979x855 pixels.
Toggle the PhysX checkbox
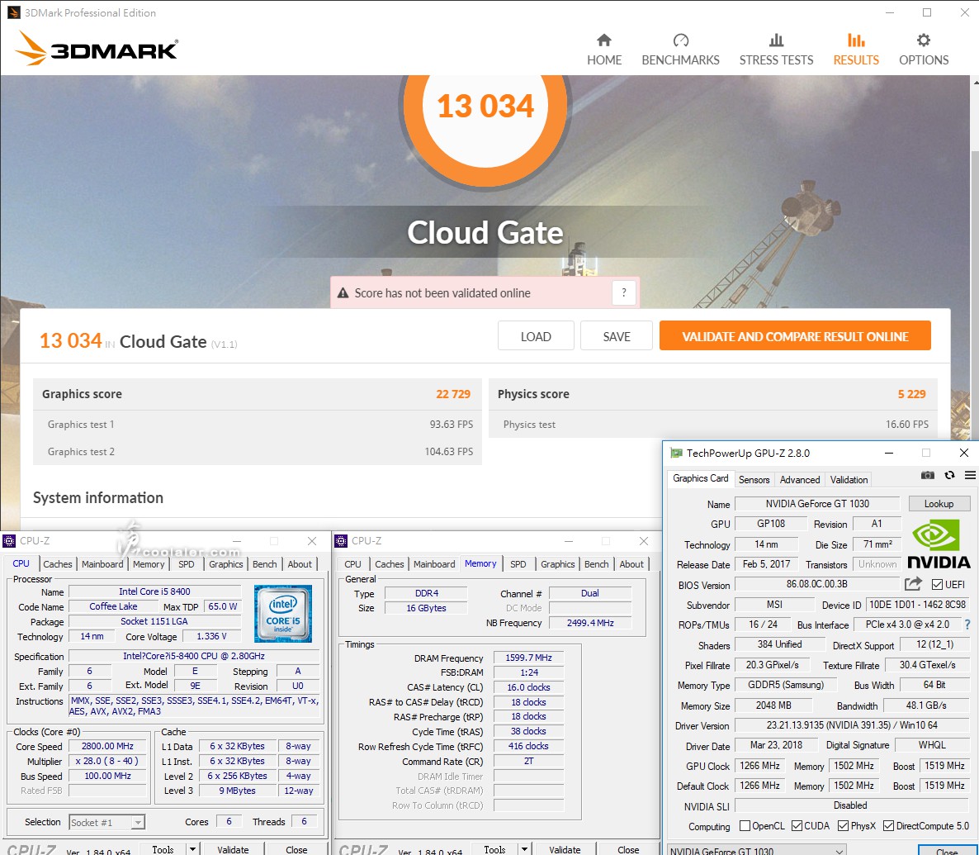pos(843,825)
